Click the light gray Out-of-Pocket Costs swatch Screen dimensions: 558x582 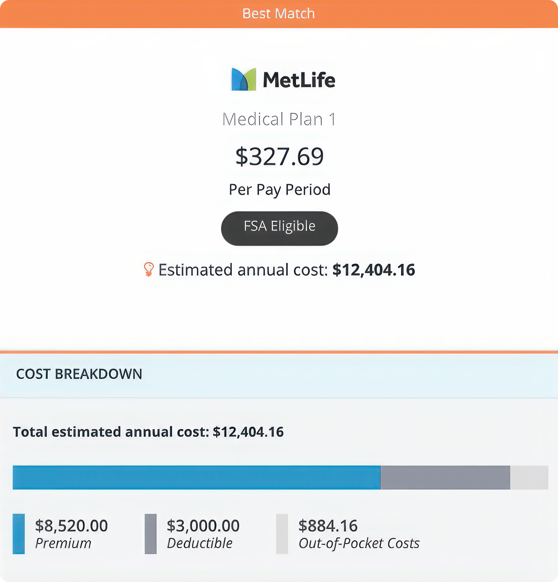pos(282,534)
